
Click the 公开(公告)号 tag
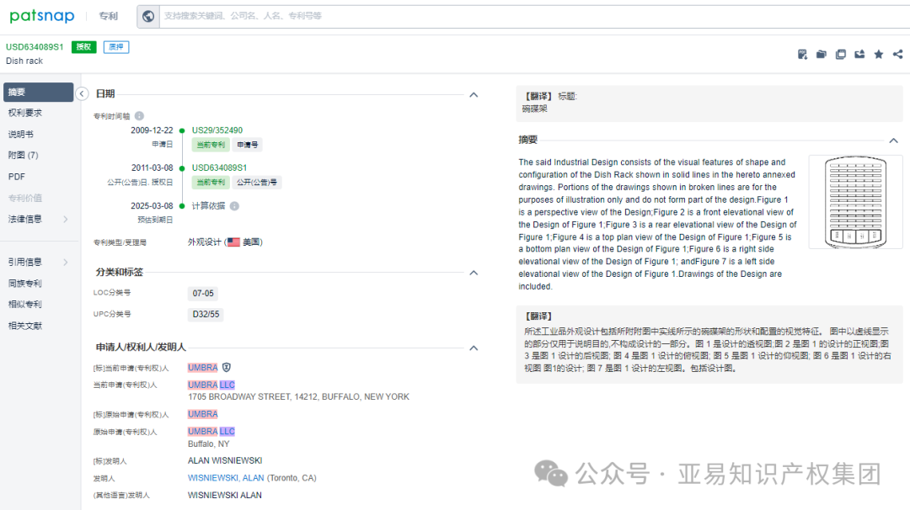point(256,183)
